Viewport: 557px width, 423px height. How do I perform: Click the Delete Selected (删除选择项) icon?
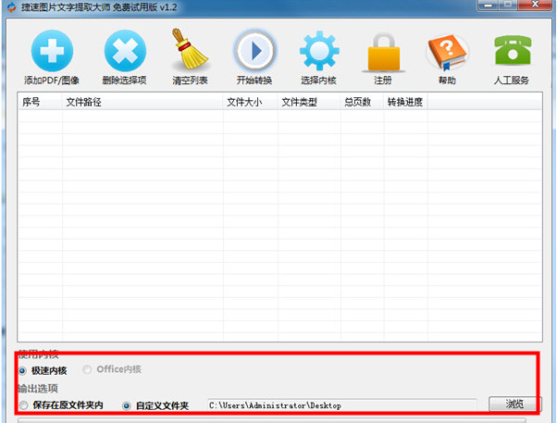[124, 50]
